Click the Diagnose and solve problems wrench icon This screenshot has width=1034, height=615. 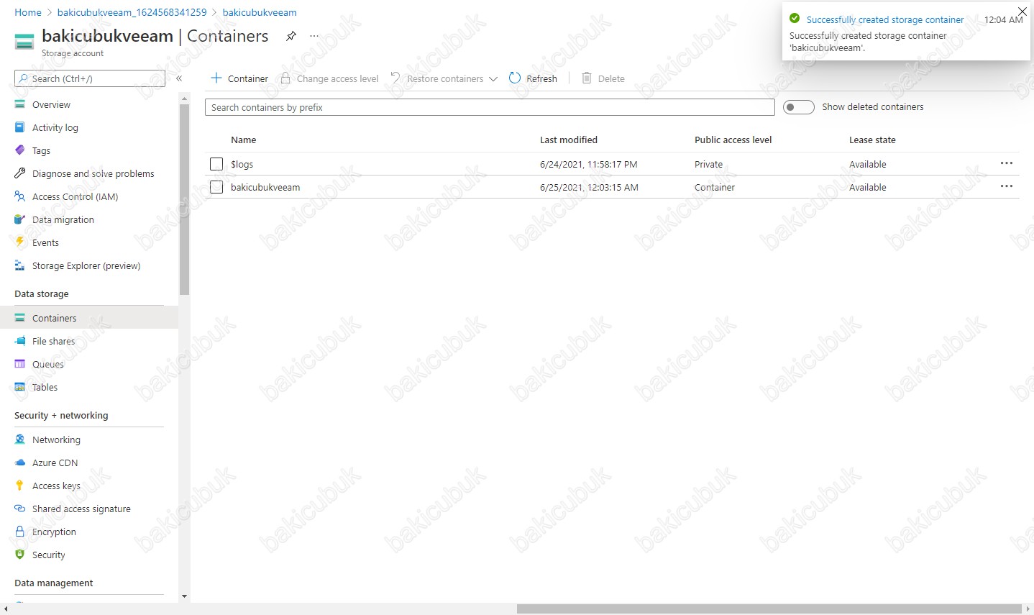point(20,173)
